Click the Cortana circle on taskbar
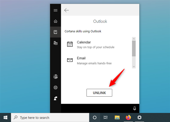The width and height of the screenshot is (170, 122). pyautogui.click(x=95, y=118)
